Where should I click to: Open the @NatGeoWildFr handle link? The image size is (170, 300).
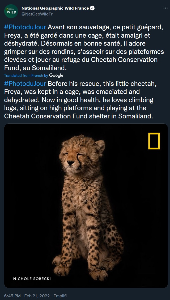[x=37, y=14]
